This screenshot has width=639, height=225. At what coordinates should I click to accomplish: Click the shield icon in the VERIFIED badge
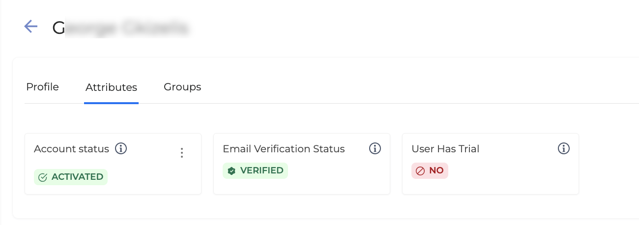point(232,171)
